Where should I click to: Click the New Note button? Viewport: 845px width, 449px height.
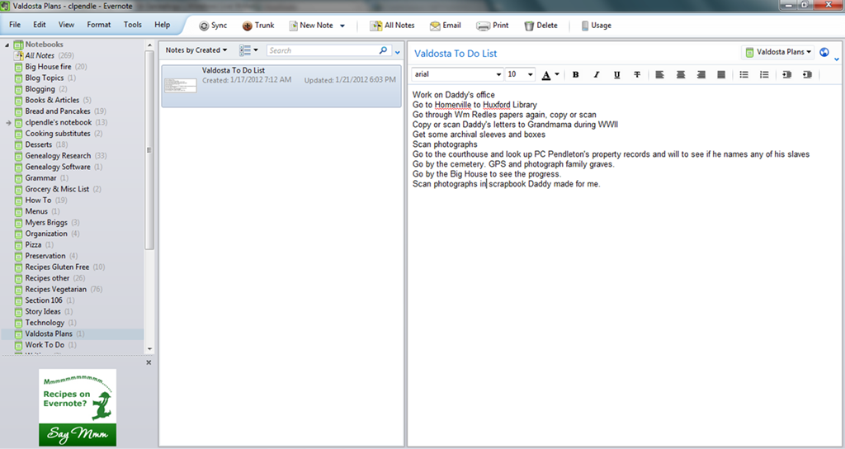click(x=311, y=26)
